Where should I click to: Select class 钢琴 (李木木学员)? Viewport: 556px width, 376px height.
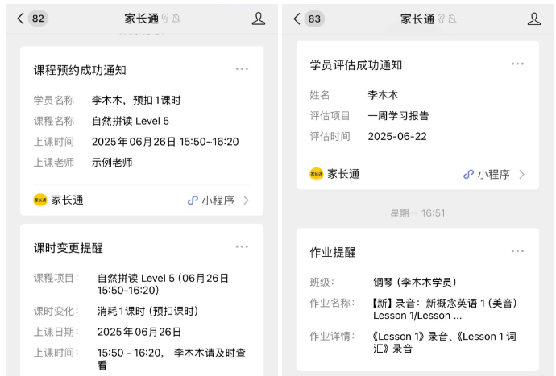click(x=415, y=282)
